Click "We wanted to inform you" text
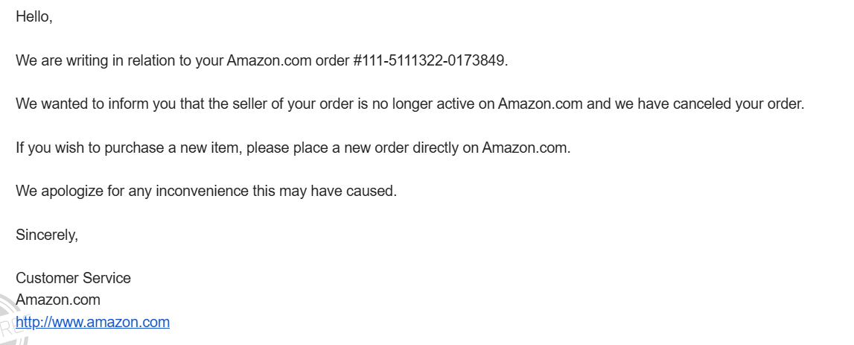 [91, 104]
